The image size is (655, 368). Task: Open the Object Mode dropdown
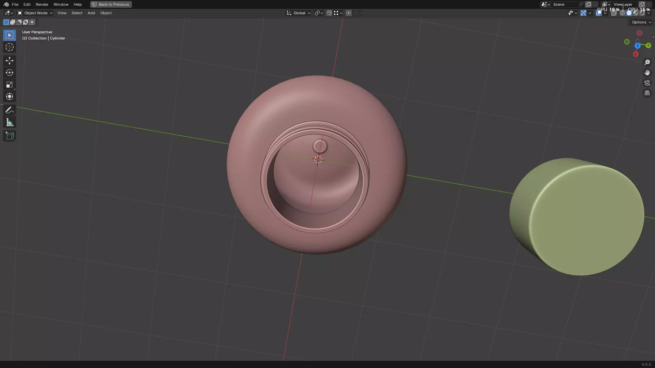[x=35, y=13]
